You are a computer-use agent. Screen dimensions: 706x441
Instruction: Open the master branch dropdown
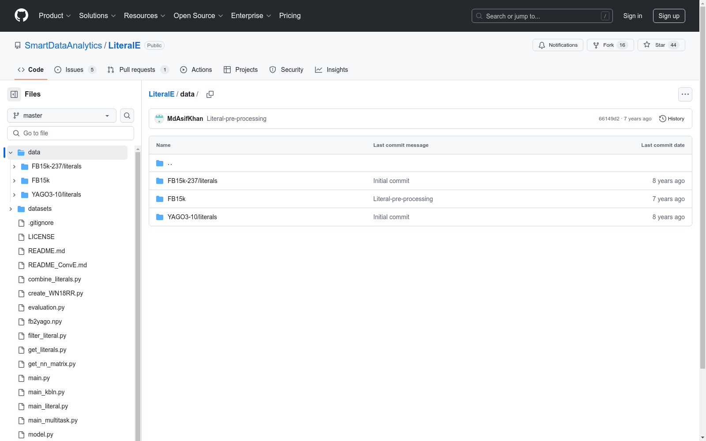62,116
